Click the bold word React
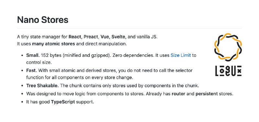Screen dimensions: 259x122 tap(75, 37)
